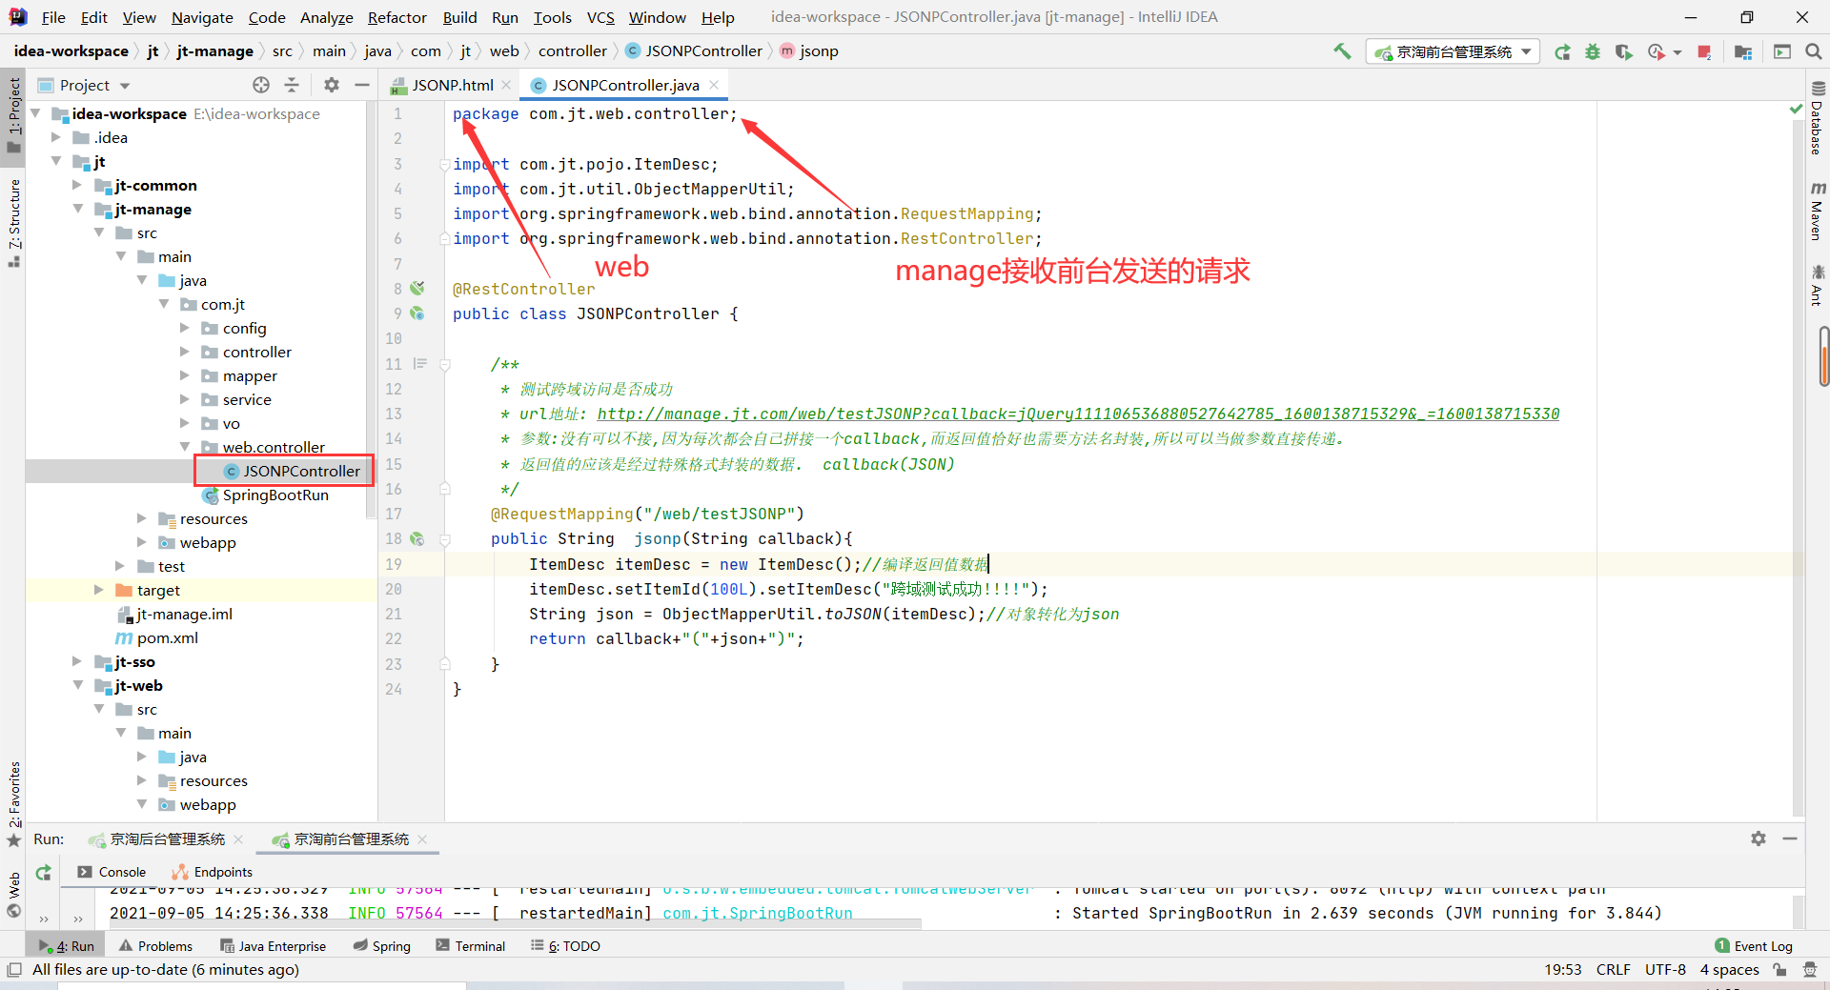Switch to the Console tab in Run panel
The height and width of the screenshot is (990, 1830).
pos(112,872)
